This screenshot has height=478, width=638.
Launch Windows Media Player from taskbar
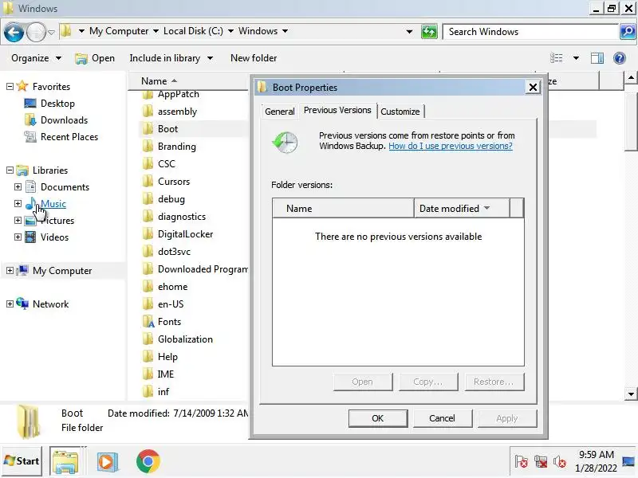[x=108, y=461]
